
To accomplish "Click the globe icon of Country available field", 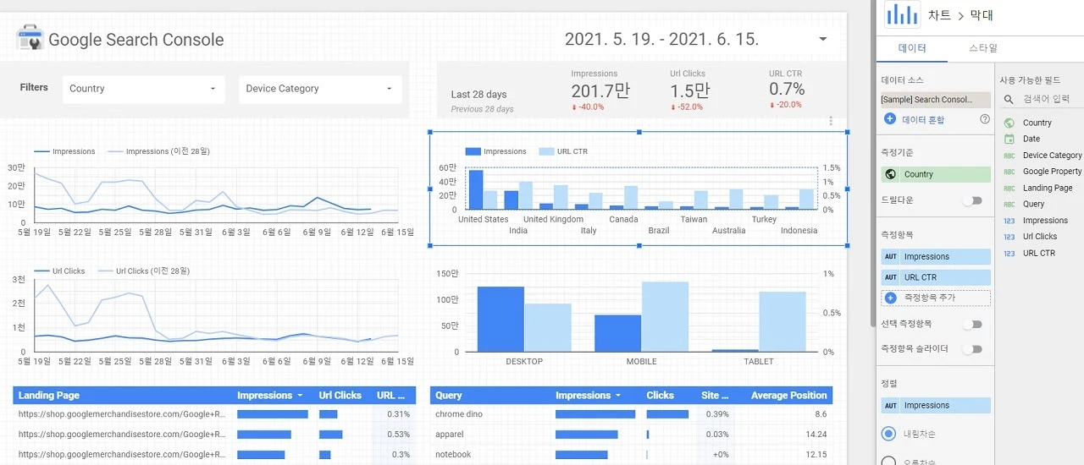I will (1009, 123).
